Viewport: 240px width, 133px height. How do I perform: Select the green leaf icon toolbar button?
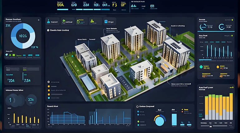(95, 21)
